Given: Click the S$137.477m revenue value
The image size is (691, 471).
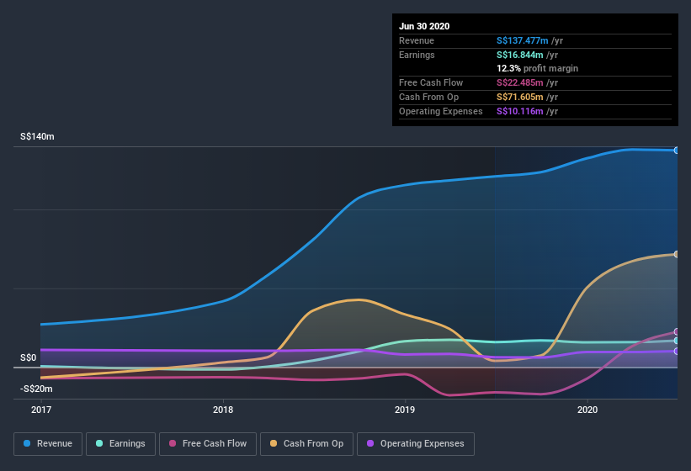Looking at the screenshot, I should (522, 40).
